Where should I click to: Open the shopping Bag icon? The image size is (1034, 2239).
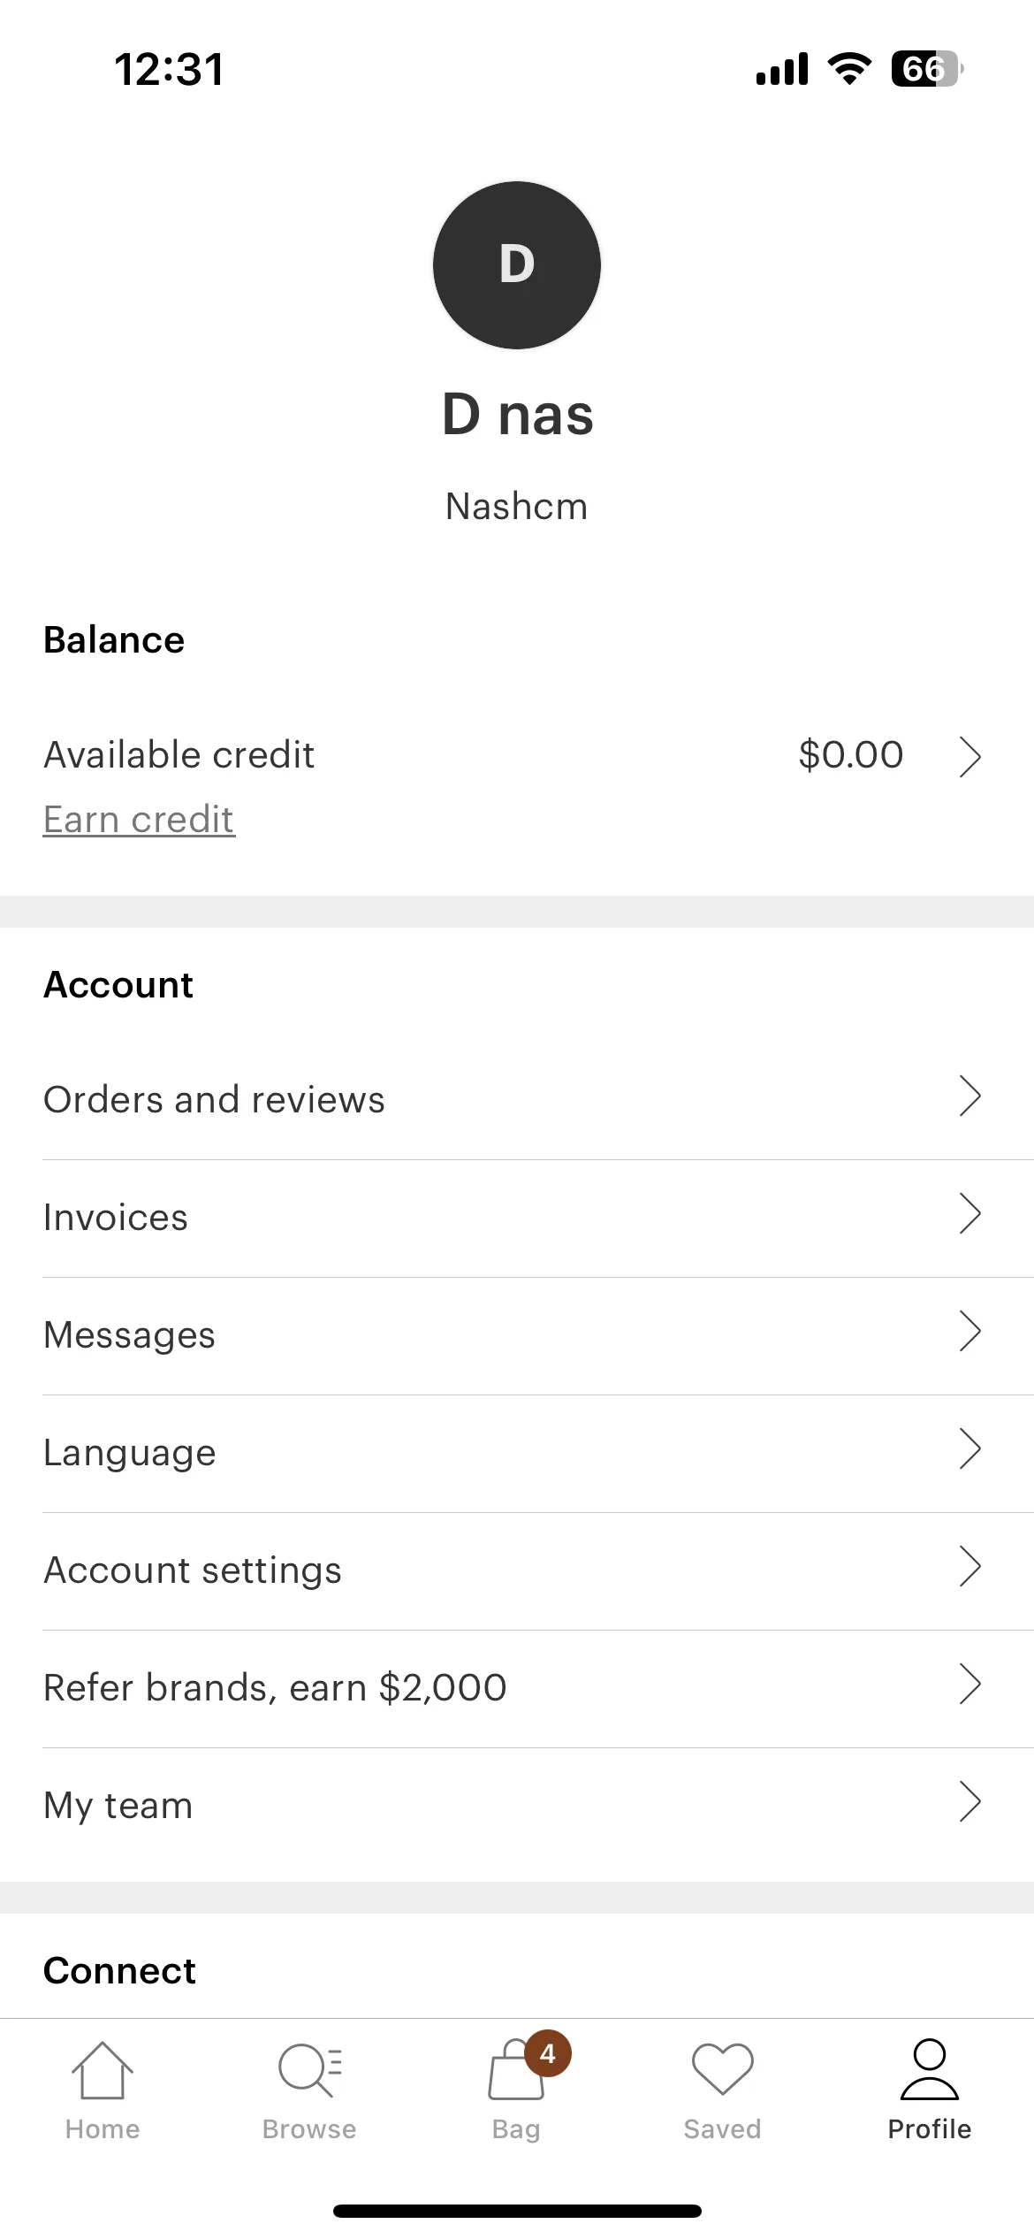[516, 2070]
